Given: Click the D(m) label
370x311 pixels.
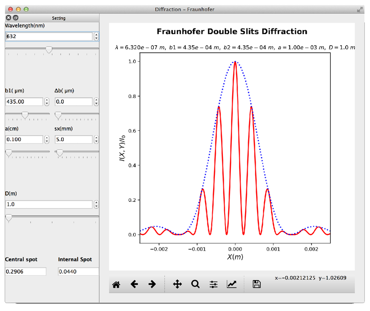Looking at the screenshot, I should pyautogui.click(x=11, y=193).
